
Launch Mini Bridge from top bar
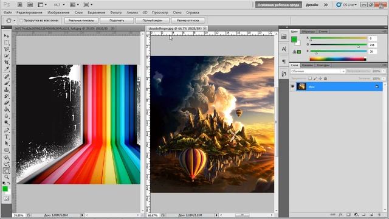tap(30, 5)
